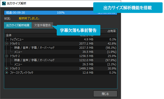The width and height of the screenshot is (164, 99).
Task: Collapse the トラック 2 tree node
Action: pos(7,56)
